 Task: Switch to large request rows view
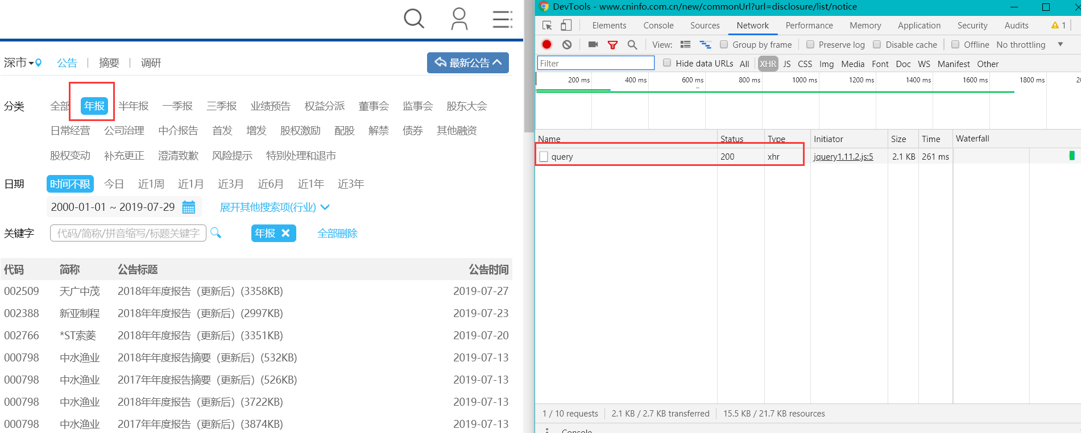(x=685, y=44)
